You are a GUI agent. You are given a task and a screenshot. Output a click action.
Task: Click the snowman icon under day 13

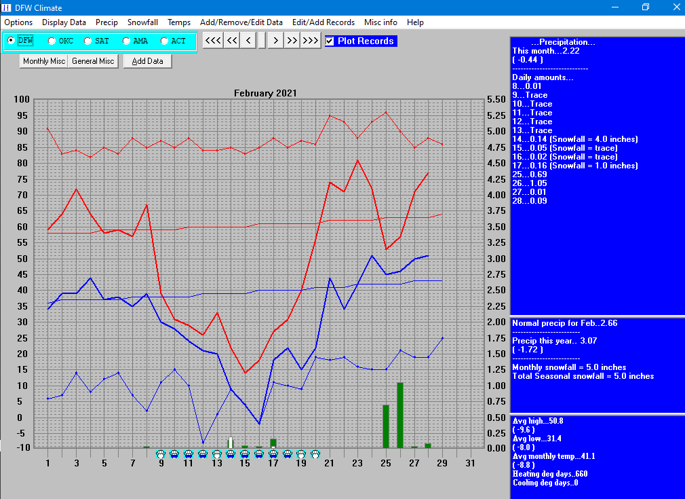216,454
